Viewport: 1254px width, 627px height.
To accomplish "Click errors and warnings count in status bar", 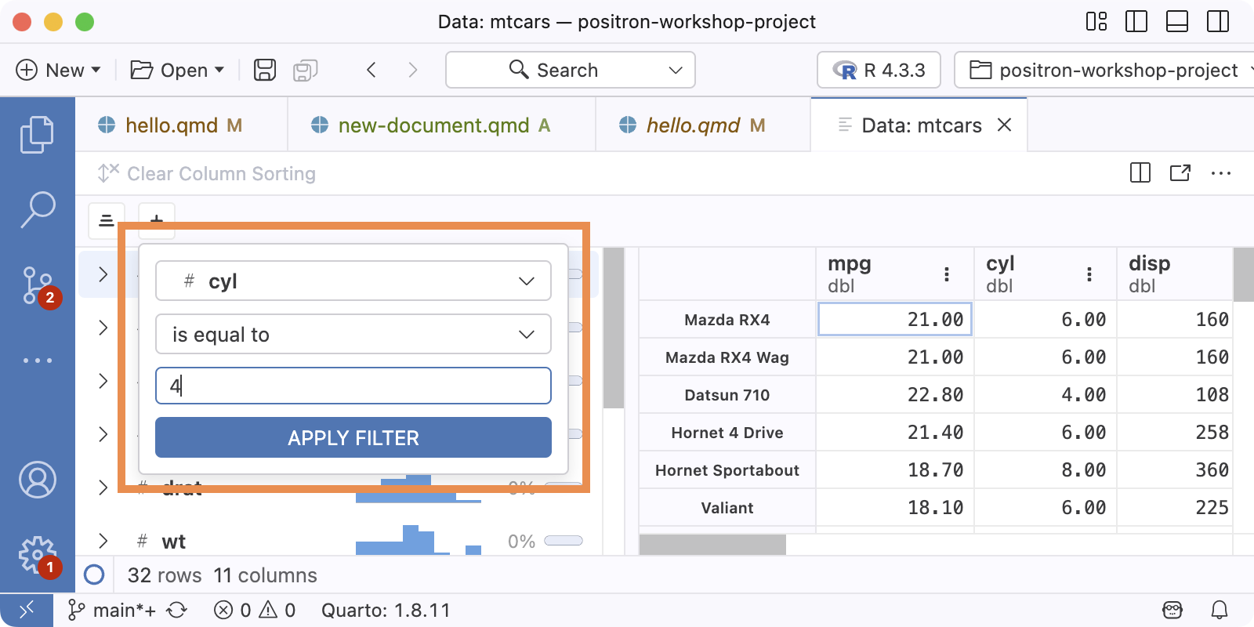I will point(255,610).
